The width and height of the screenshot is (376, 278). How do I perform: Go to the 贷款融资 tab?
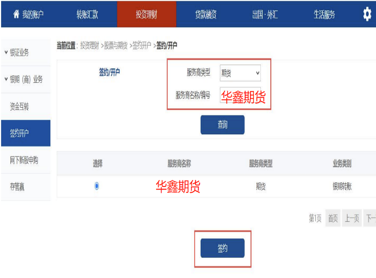[205, 14]
